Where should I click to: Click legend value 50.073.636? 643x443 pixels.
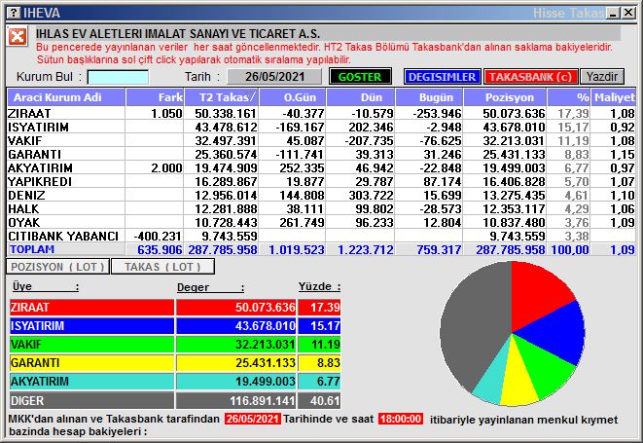265,307
